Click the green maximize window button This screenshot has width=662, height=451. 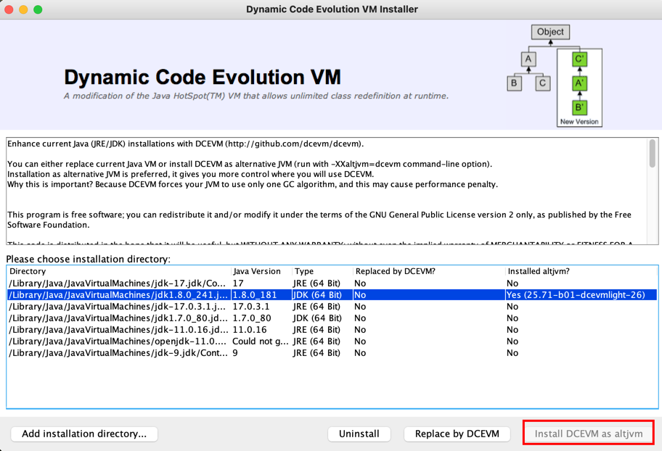(38, 9)
